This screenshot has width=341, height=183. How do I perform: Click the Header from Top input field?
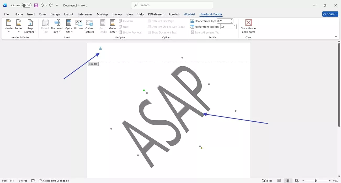(x=223, y=21)
